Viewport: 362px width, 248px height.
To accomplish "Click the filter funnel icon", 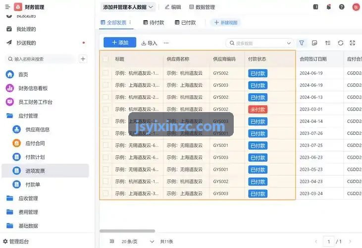I will (302, 43).
